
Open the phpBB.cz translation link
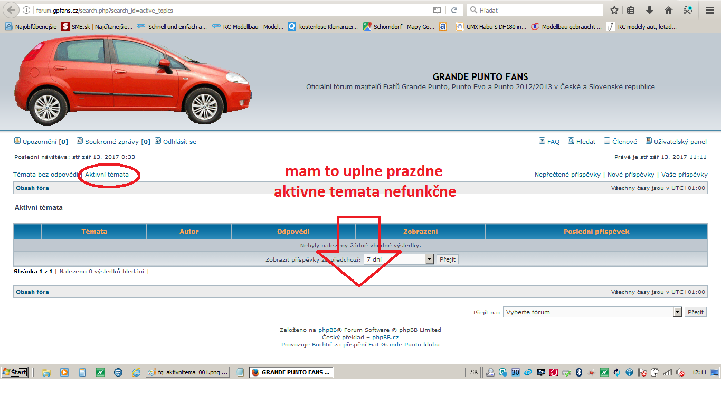pos(385,337)
